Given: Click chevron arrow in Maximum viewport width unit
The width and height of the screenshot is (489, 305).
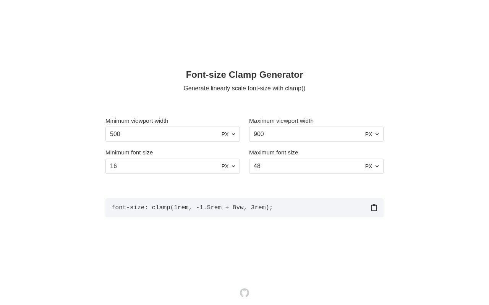Looking at the screenshot, I should pyautogui.click(x=377, y=134).
